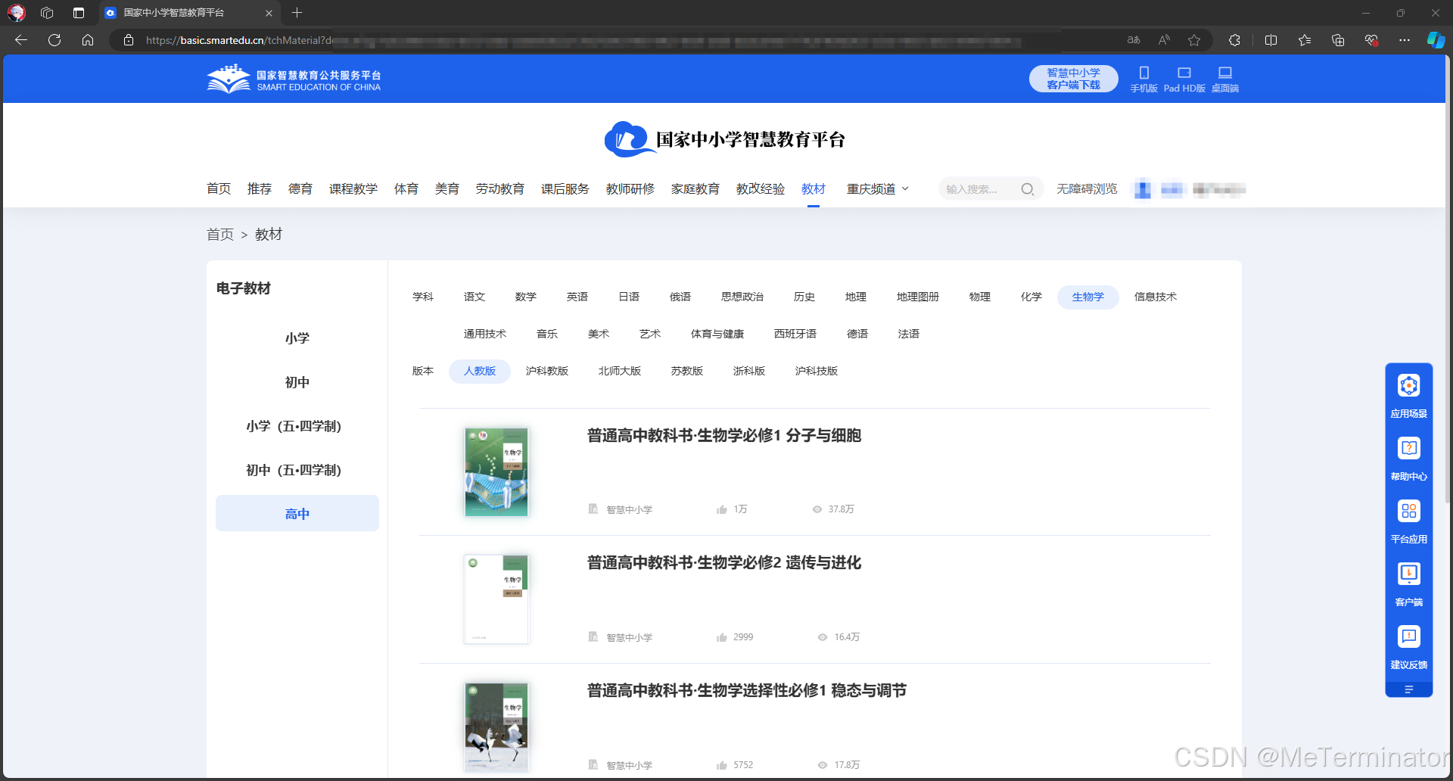The image size is (1453, 781).
Task: Click cover thumbnail of 稳态与调节
Action: coord(496,727)
